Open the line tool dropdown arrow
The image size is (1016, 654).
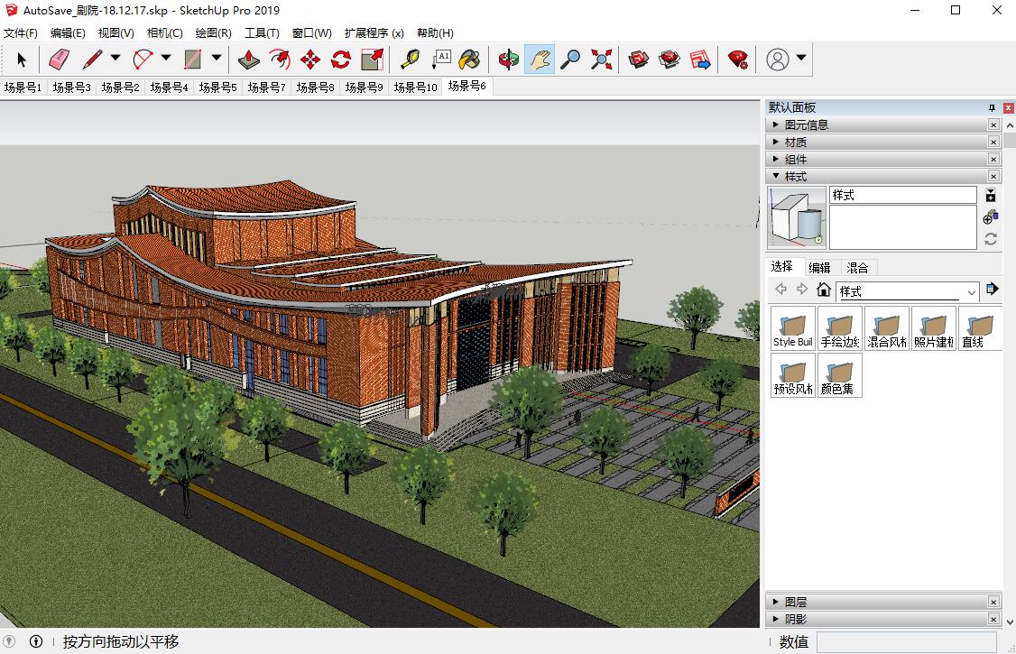(115, 59)
